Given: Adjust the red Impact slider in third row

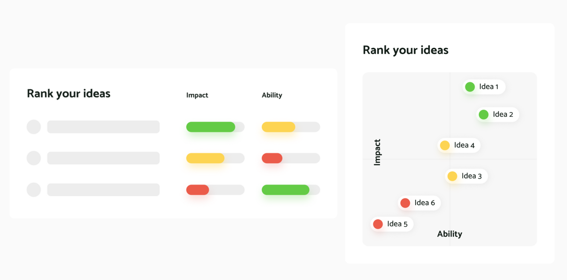Looking at the screenshot, I should (215, 190).
